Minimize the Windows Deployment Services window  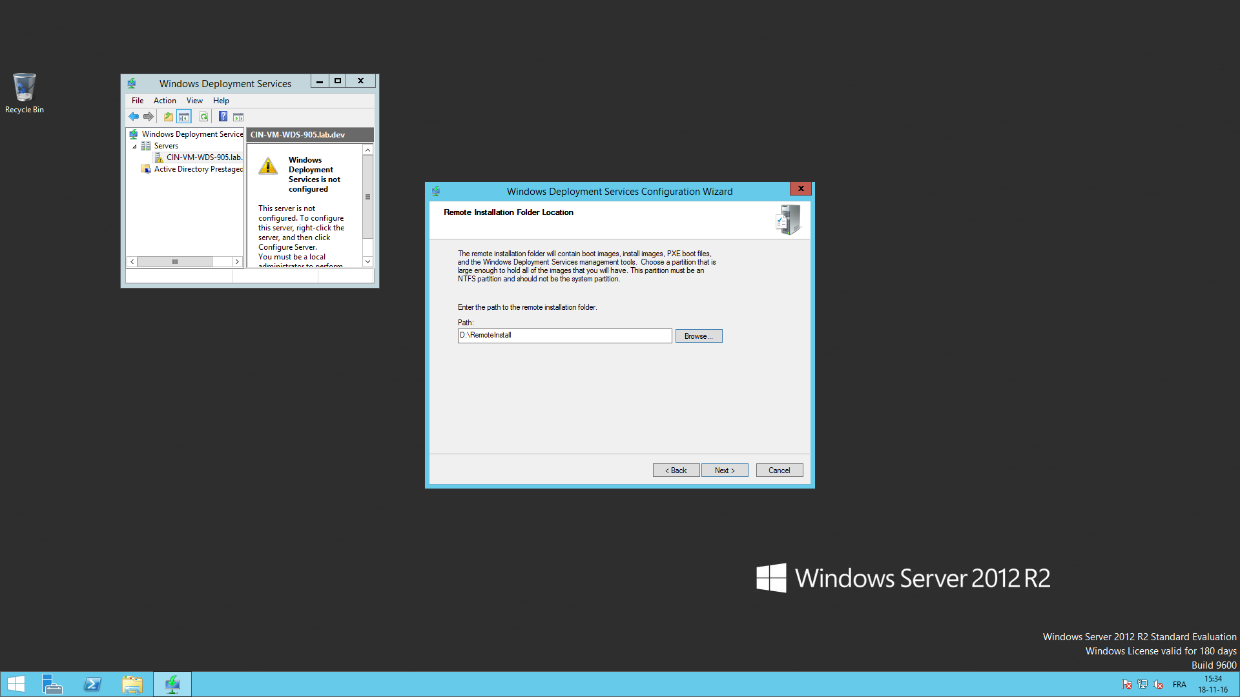tap(320, 81)
